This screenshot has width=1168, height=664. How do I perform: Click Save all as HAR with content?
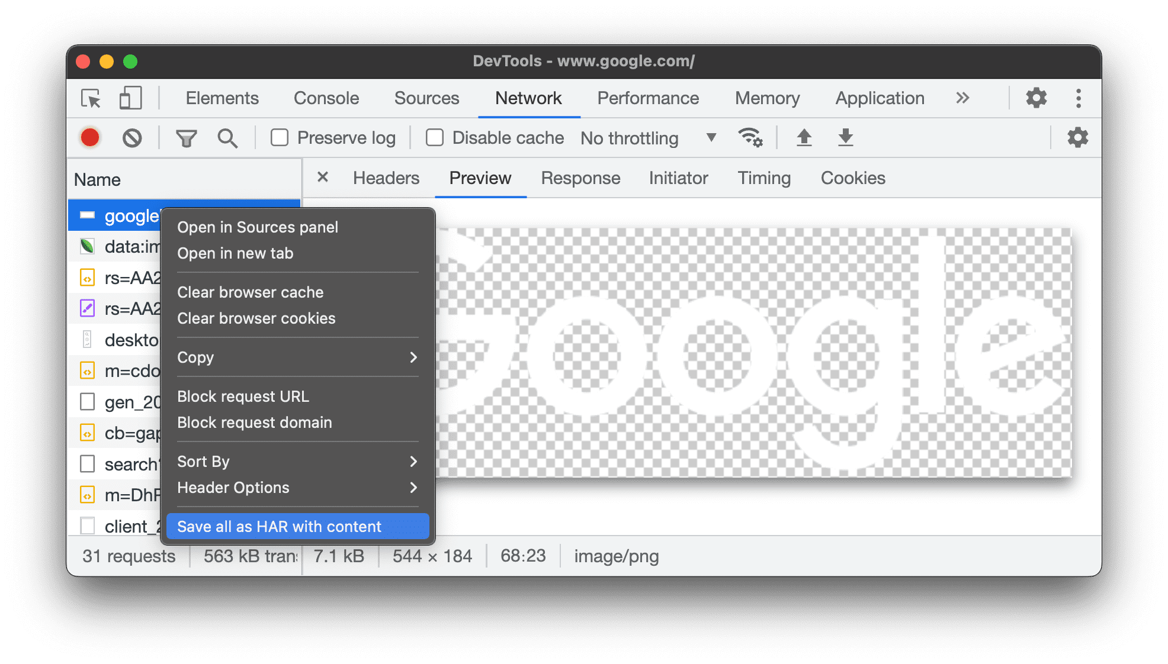(280, 527)
